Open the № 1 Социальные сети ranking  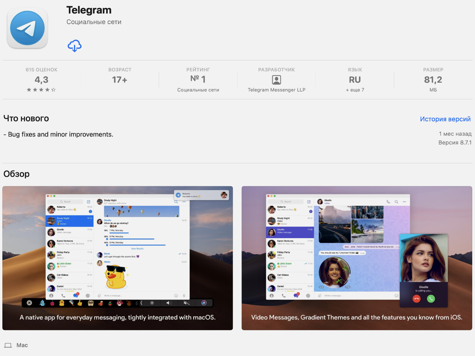point(198,80)
